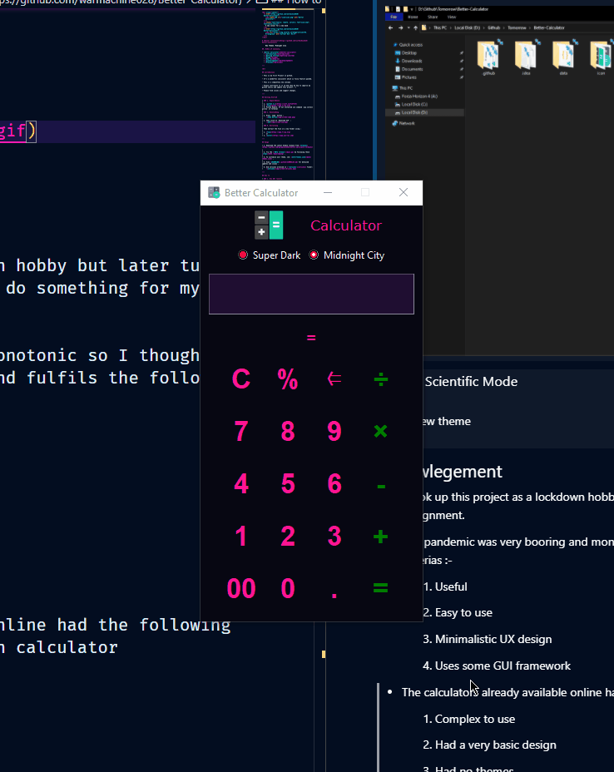Select Quick access in the Explorer sidebar

pos(411,45)
